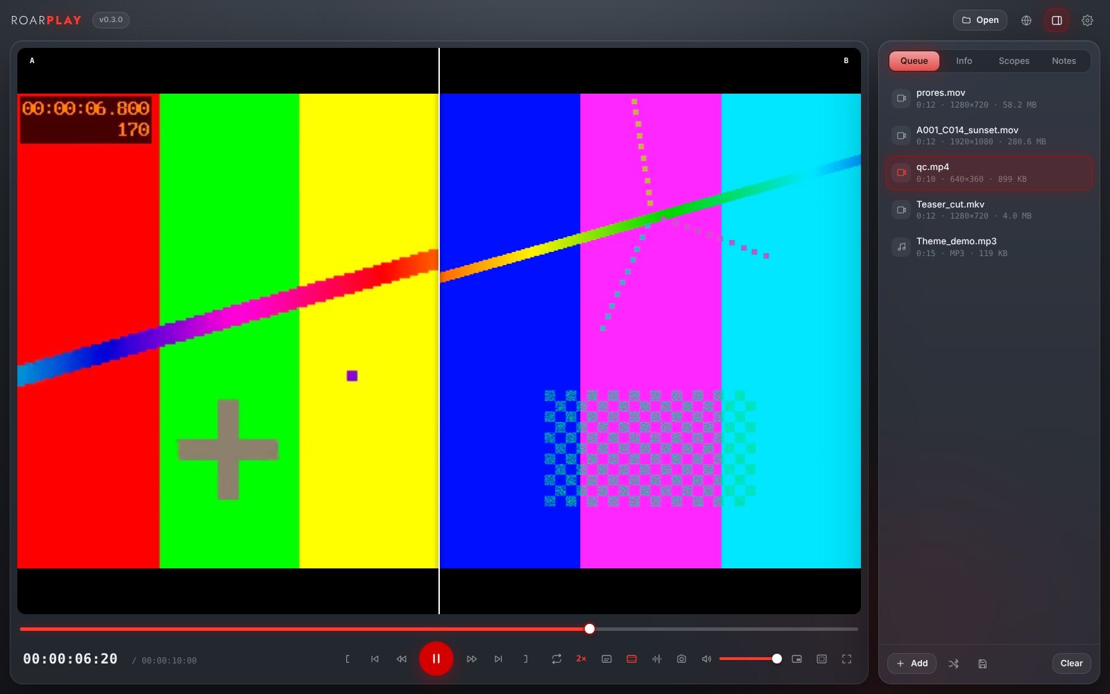
Task: Enable picture-in-picture mode
Action: 796,659
